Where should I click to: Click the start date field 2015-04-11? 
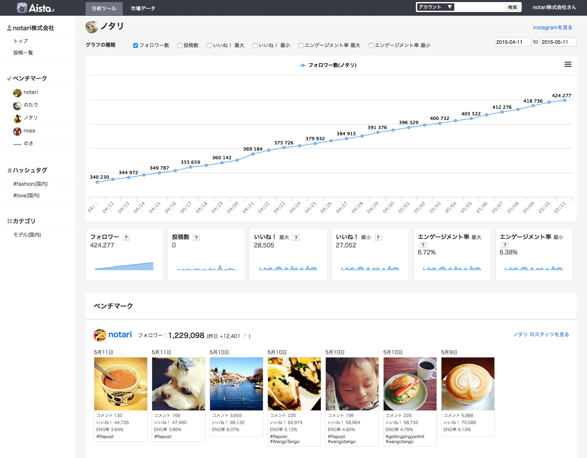click(513, 42)
